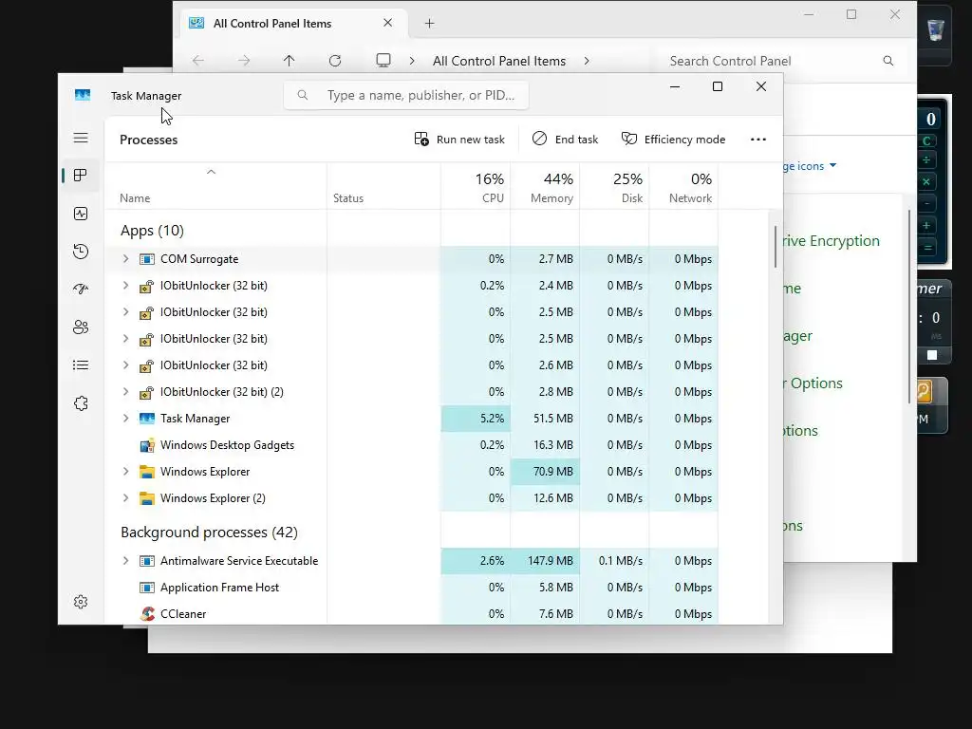Sort processes by Network column

[683, 187]
